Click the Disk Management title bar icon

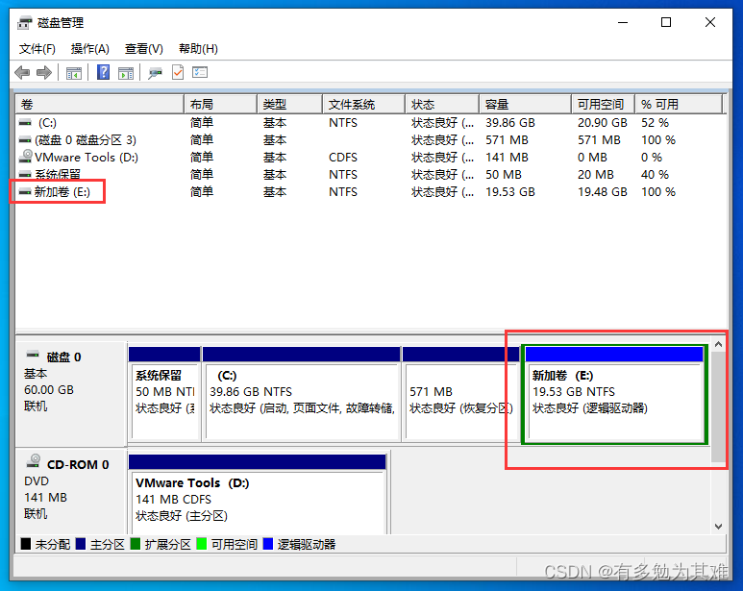[x=25, y=22]
